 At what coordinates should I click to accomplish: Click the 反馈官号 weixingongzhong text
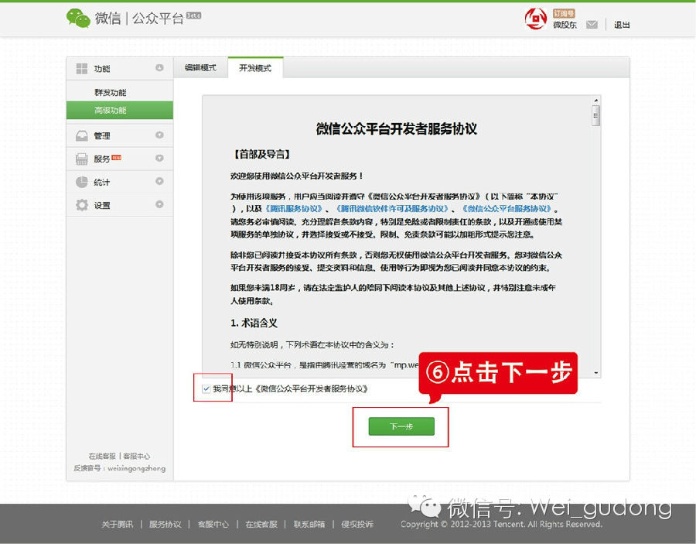[x=119, y=468]
